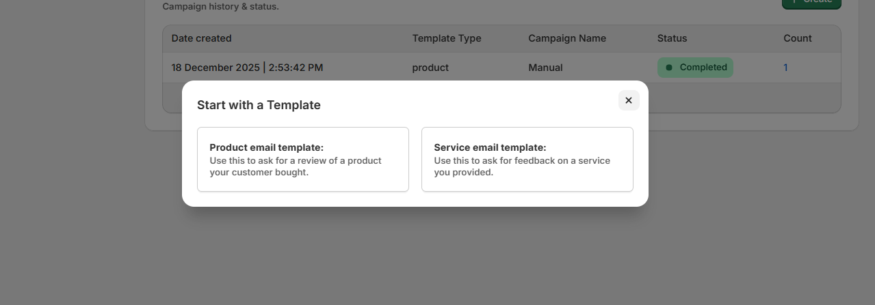This screenshot has height=305, width=875.
Task: Click the Count column header
Action: point(797,38)
